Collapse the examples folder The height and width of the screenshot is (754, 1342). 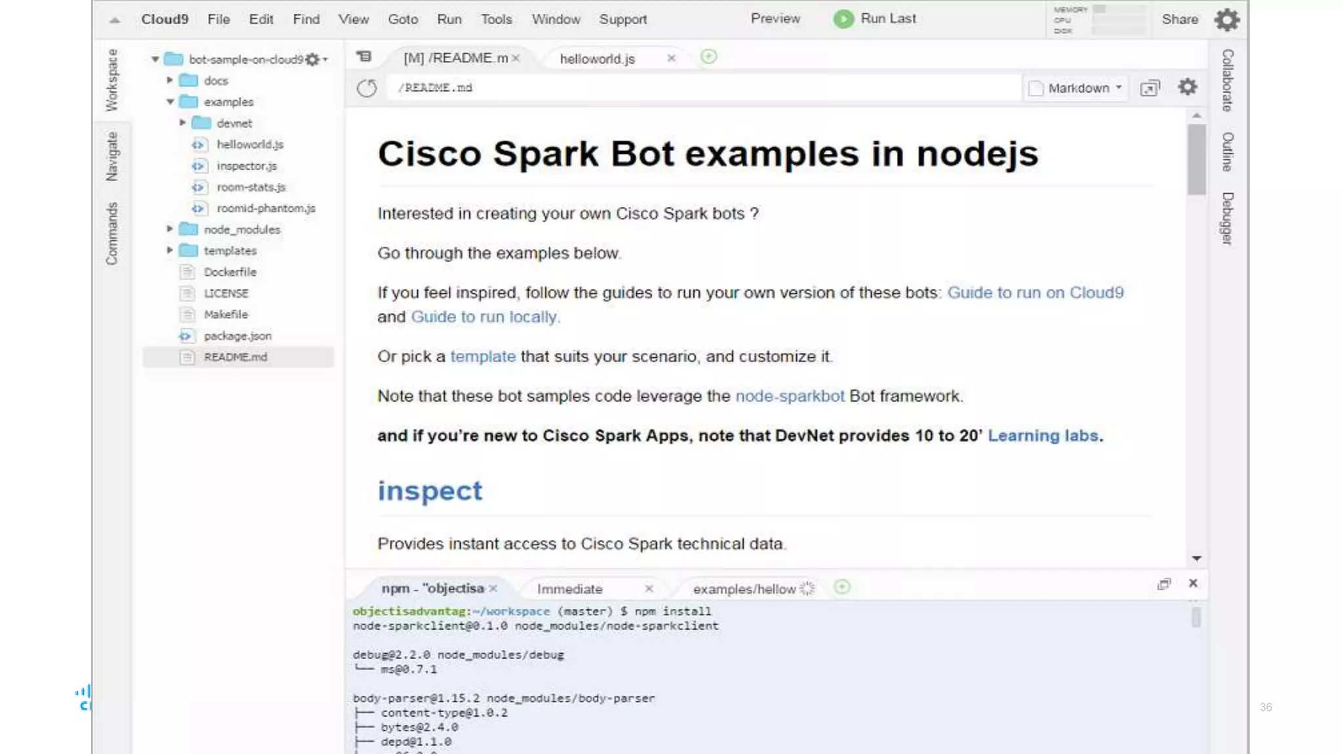(x=170, y=101)
